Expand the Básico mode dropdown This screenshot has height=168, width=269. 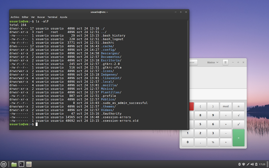click(x=213, y=62)
